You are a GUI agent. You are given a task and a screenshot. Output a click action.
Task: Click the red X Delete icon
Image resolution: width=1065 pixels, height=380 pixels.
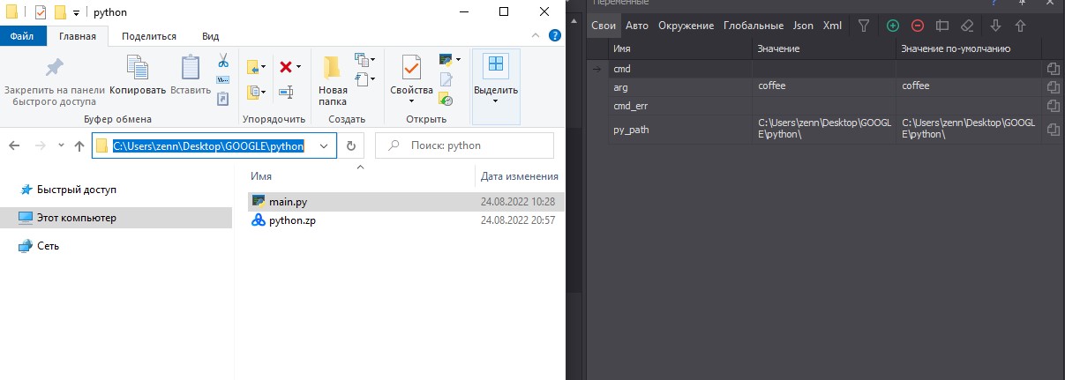286,66
